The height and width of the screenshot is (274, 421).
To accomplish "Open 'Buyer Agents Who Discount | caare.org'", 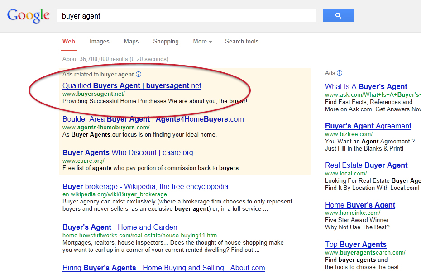I will tap(128, 153).
